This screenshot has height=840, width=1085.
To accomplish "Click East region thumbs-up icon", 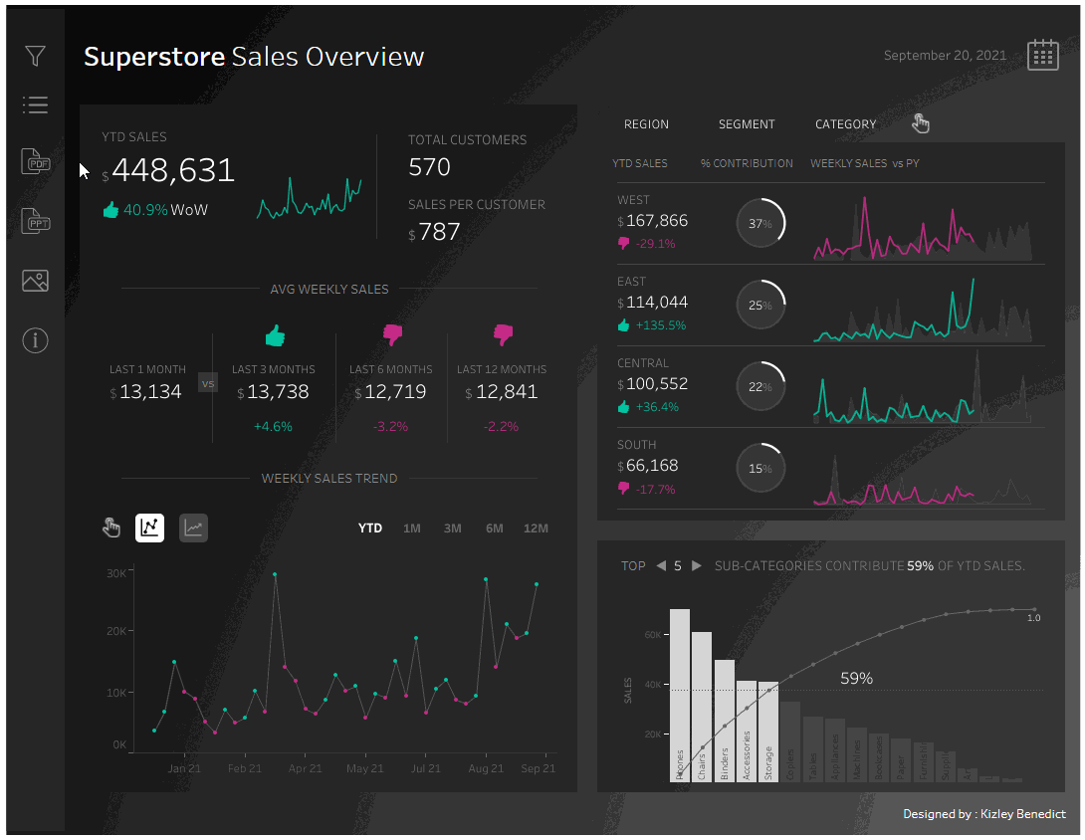I will 623,324.
